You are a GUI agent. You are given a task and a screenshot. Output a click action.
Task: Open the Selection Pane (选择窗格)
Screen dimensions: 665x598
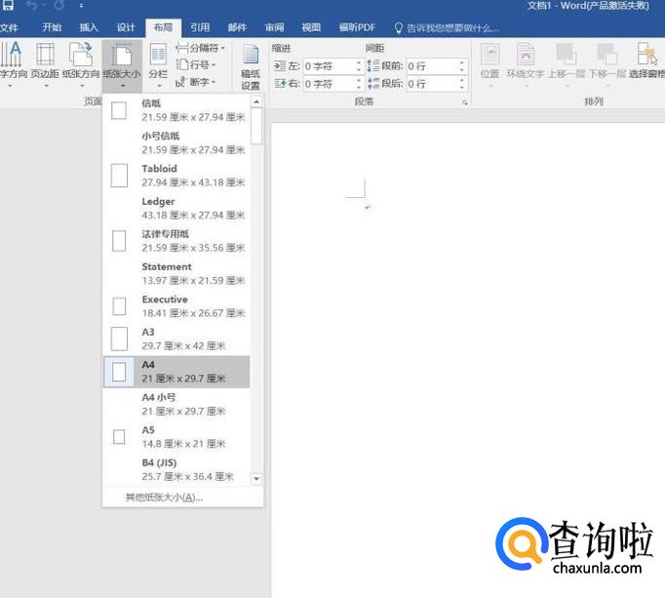646,62
